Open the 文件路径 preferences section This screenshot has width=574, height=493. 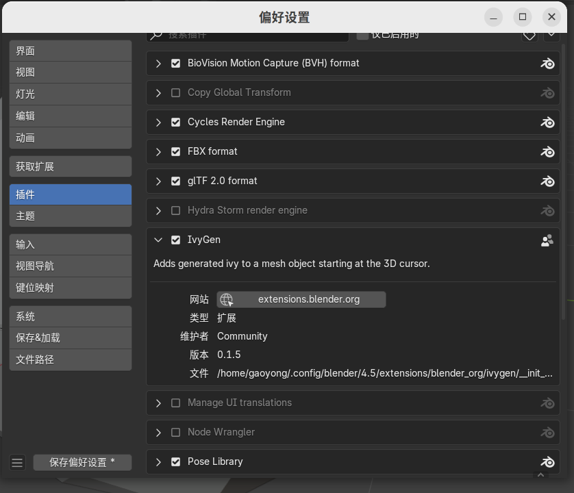point(71,359)
